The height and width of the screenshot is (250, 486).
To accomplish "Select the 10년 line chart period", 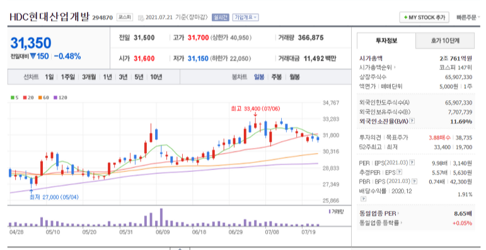I will 156,77.
